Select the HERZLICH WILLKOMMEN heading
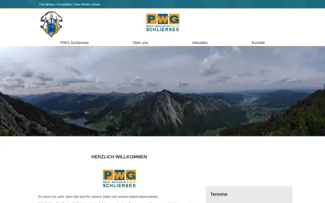The height and width of the screenshot is (203, 325). click(x=119, y=157)
